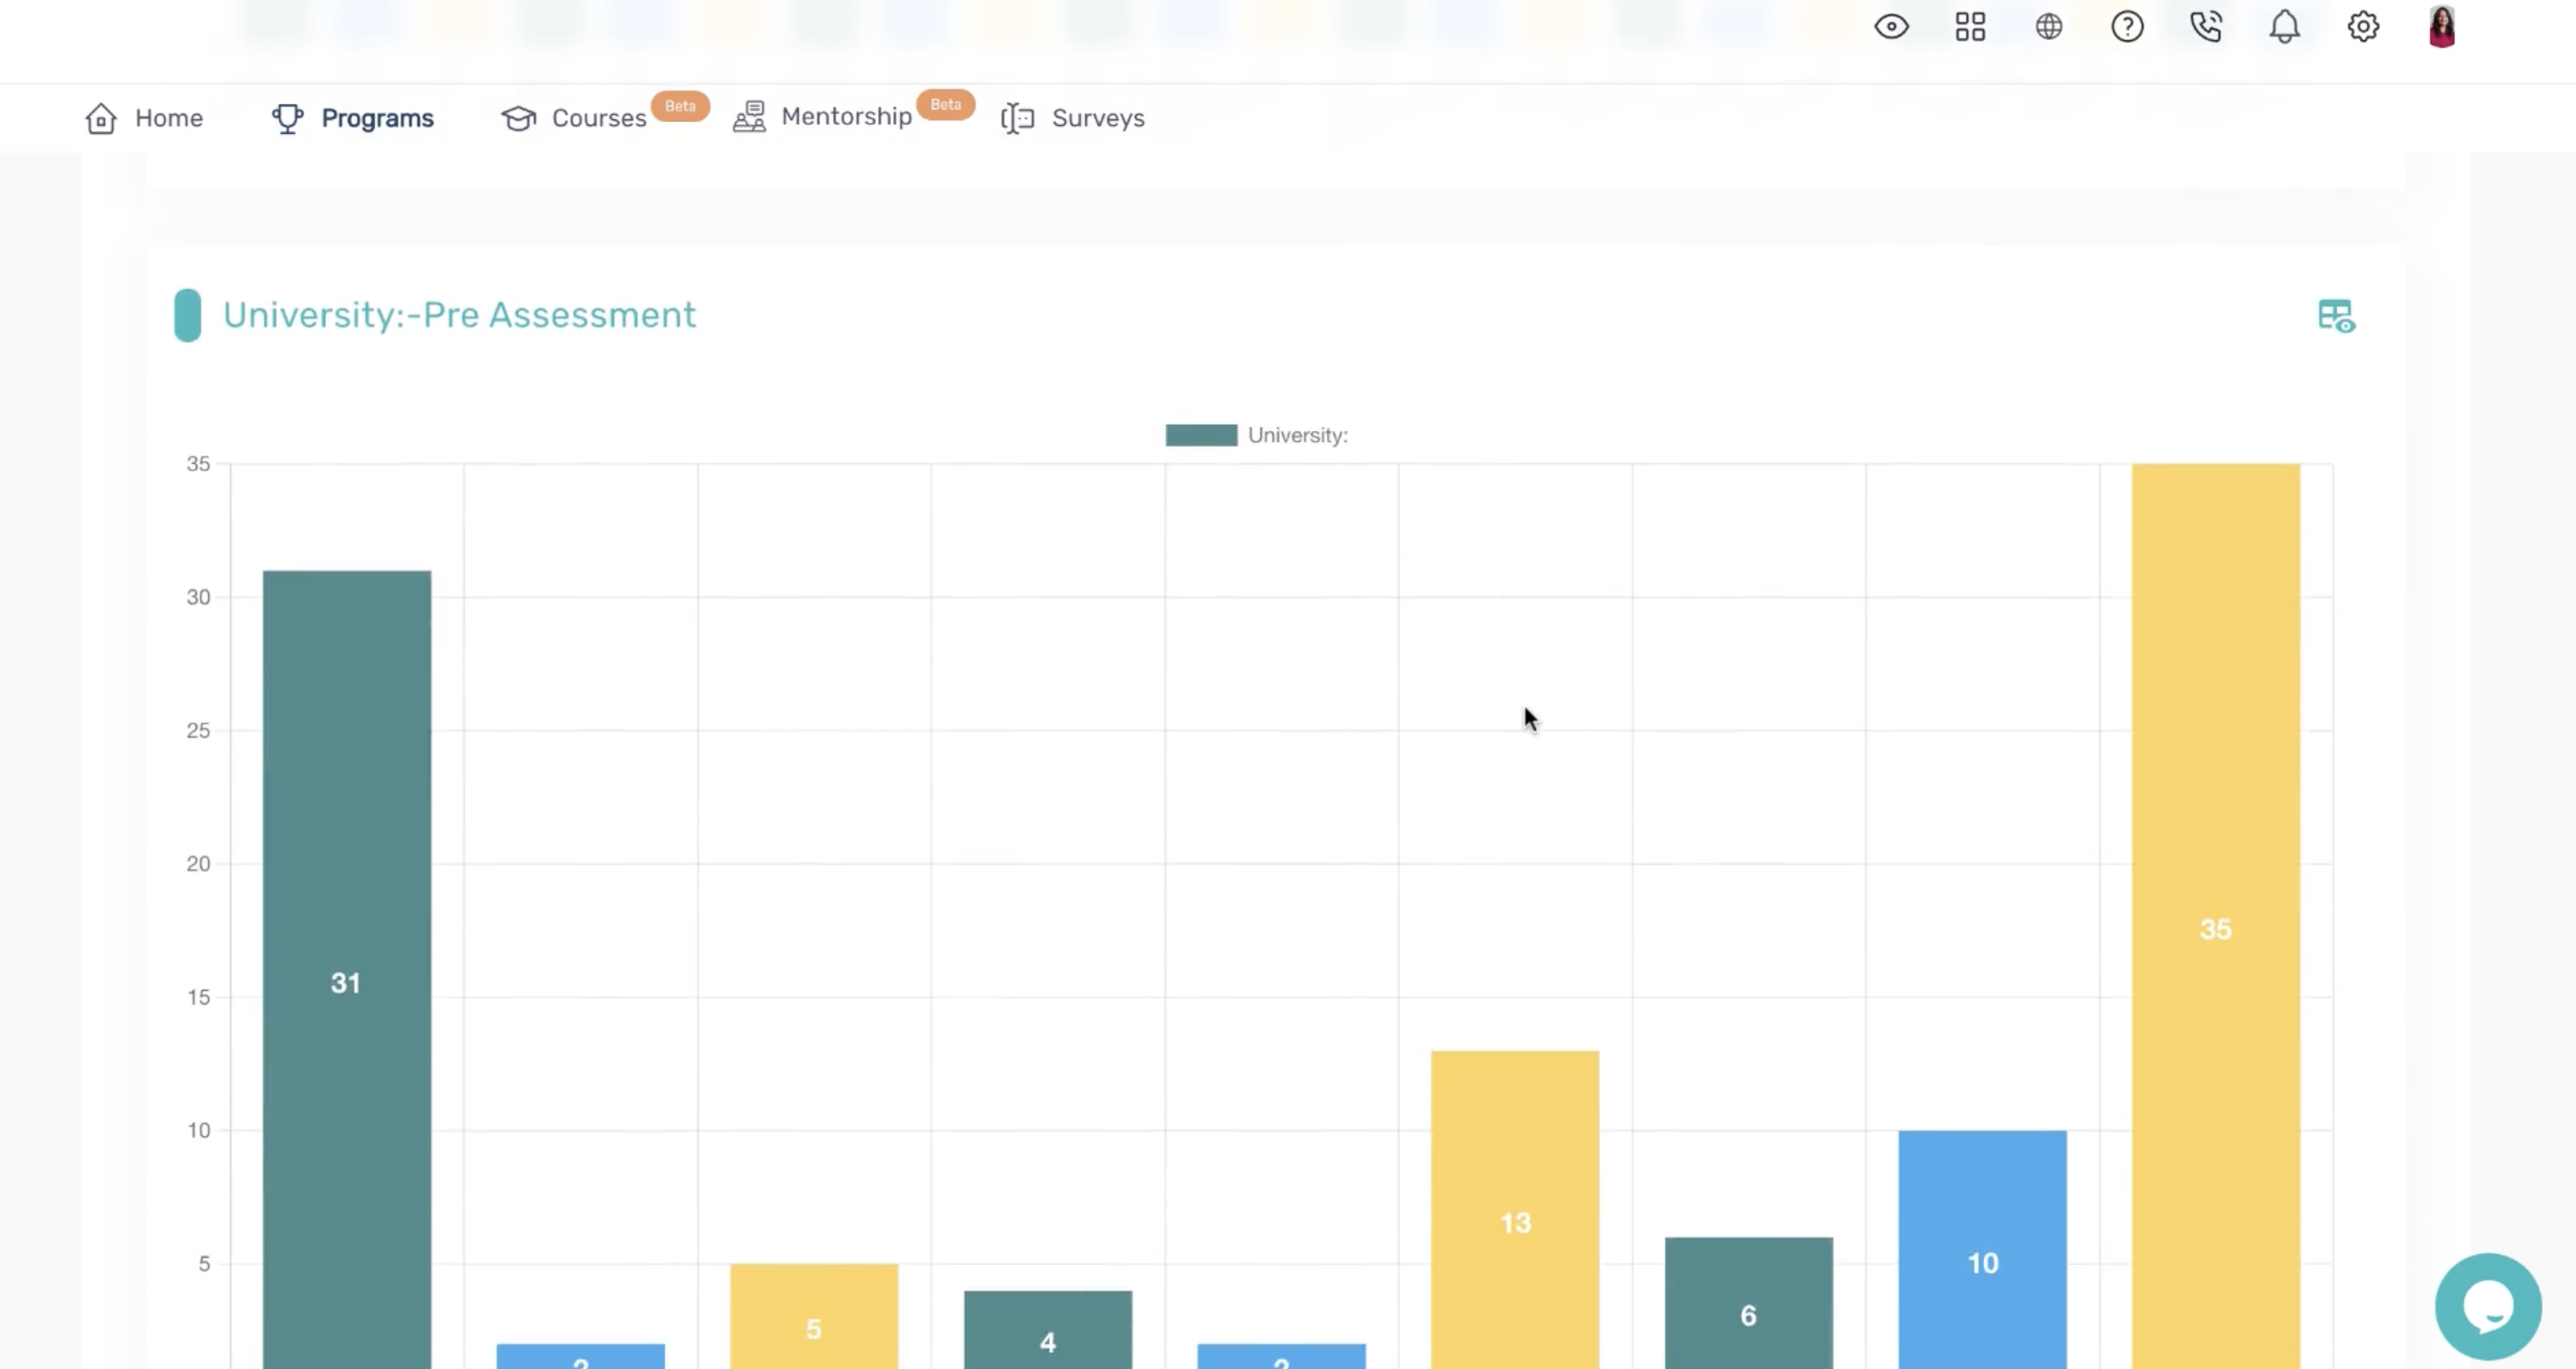
Task: Open the Courses beta tab
Action: pyautogui.click(x=575, y=118)
